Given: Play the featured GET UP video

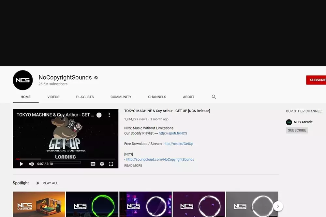Looking at the screenshot, I should pyautogui.click(x=21, y=164).
